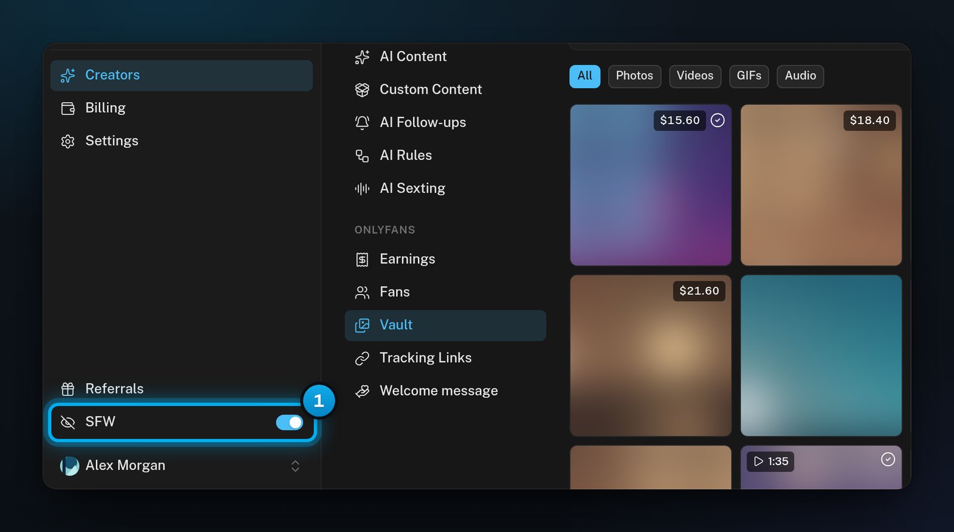Screen dimensions: 954x532
Task: Edit the Welcome message
Action: (445, 391)
